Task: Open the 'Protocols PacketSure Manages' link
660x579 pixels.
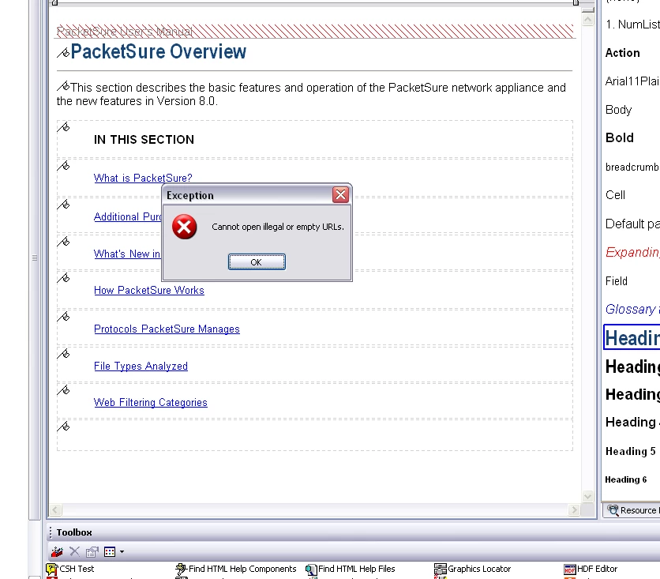Action: coord(167,329)
